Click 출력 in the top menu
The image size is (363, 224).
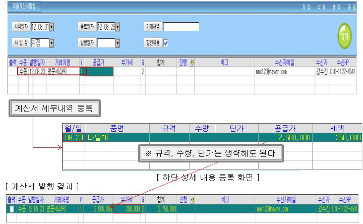pos(336,8)
